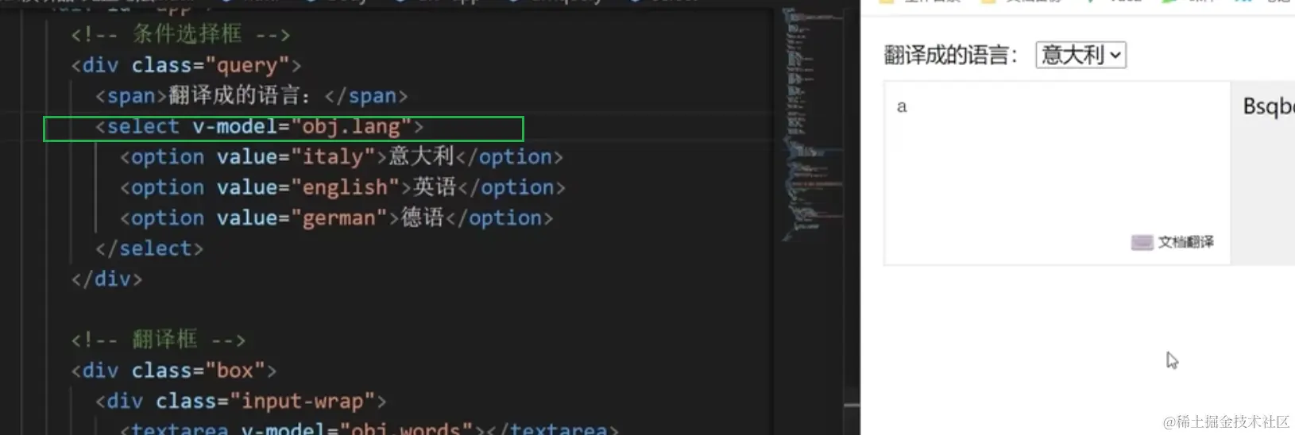Click the code line div class="input-wrap"
Screen dimensions: 1295x435
(241, 401)
